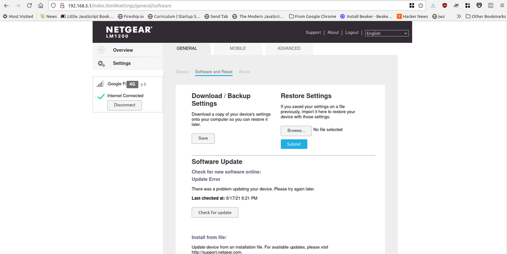Viewport: 507px width, 254px height.
Task: Bookmark this page with the star icon
Action: (x=420, y=6)
